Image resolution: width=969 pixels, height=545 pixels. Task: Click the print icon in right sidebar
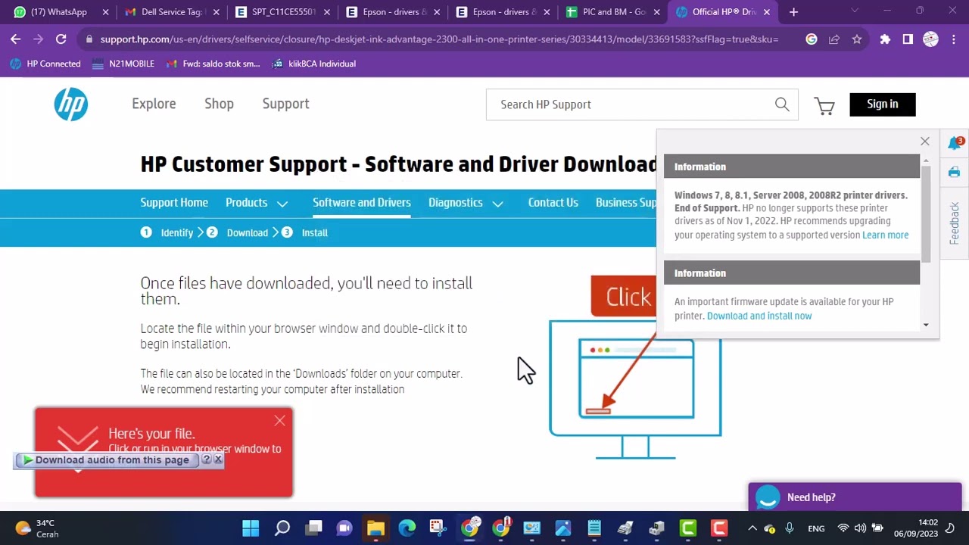point(954,173)
